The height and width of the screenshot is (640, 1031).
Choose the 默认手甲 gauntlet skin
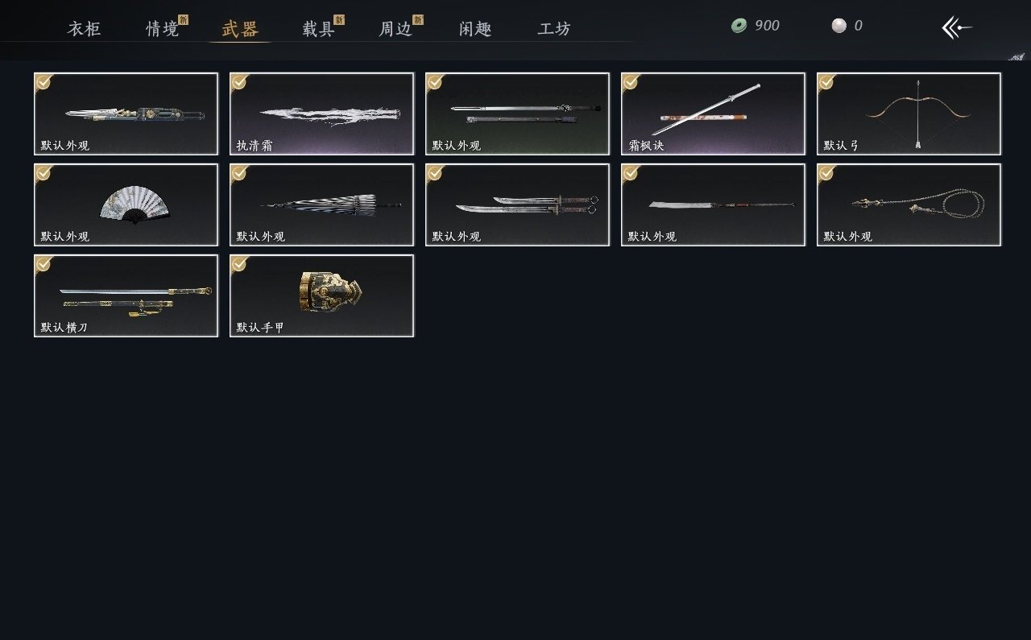click(322, 296)
